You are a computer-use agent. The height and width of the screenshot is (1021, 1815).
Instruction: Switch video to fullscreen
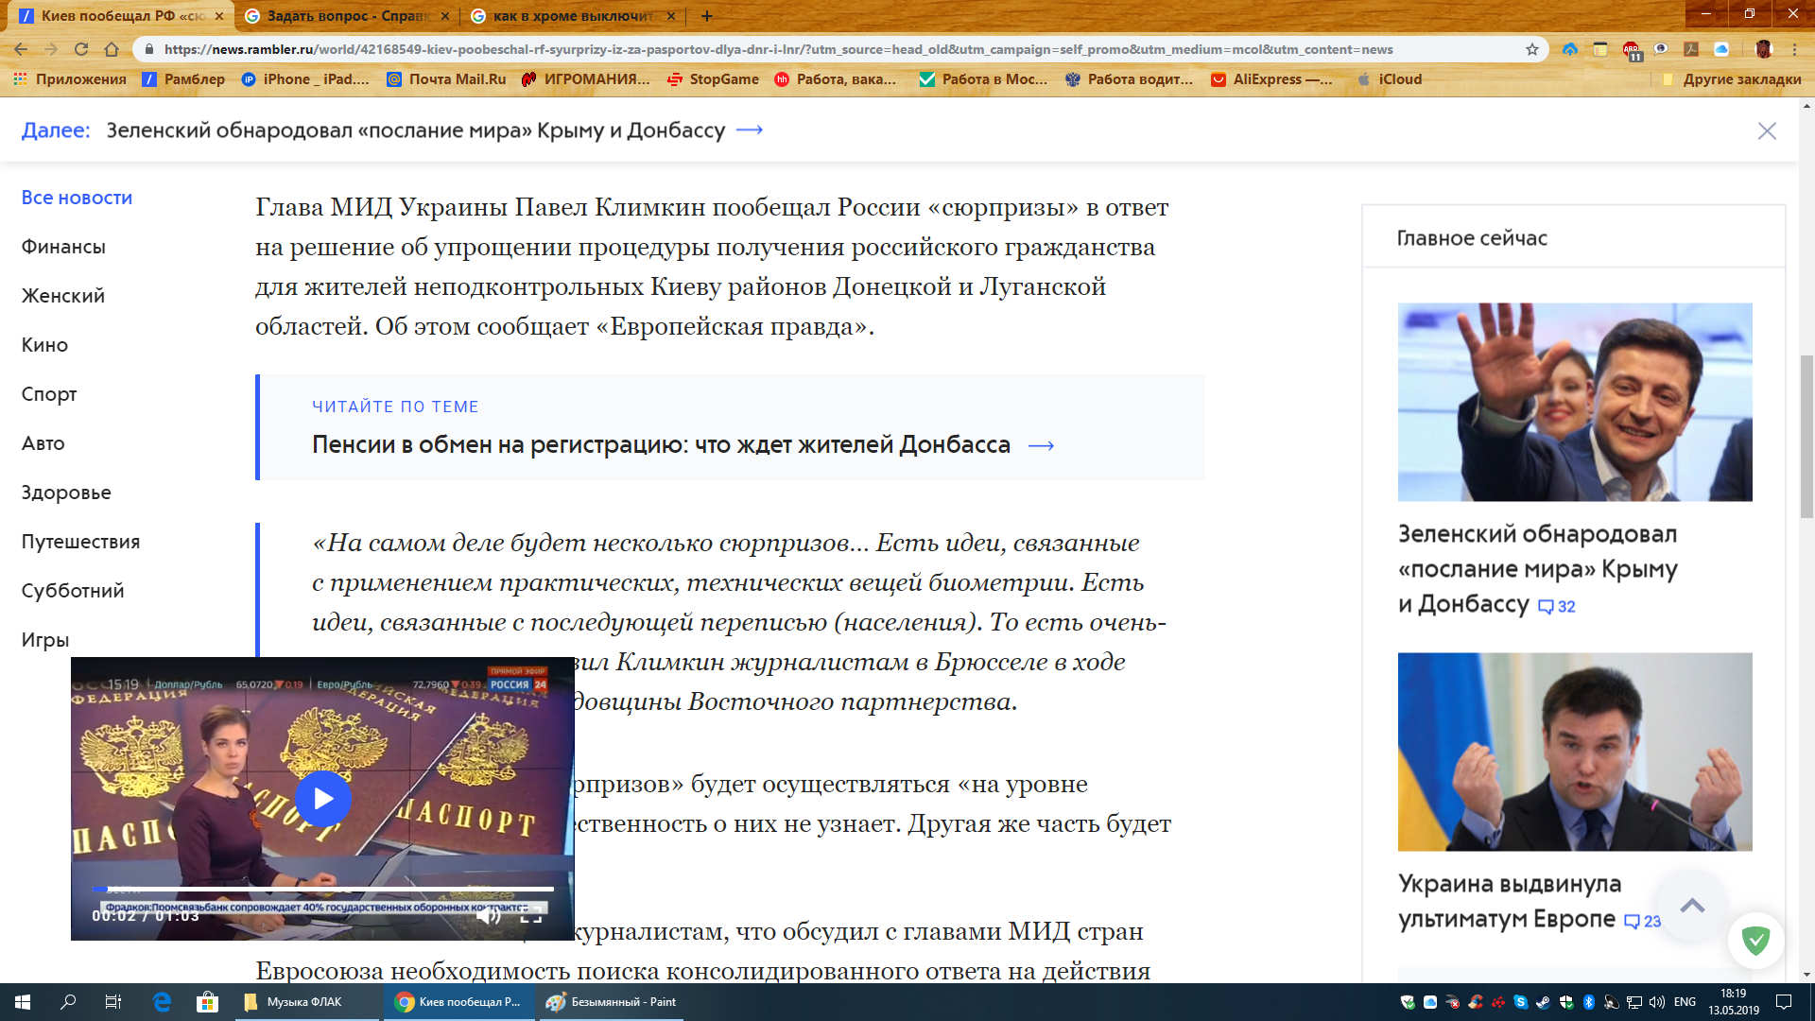point(531,914)
